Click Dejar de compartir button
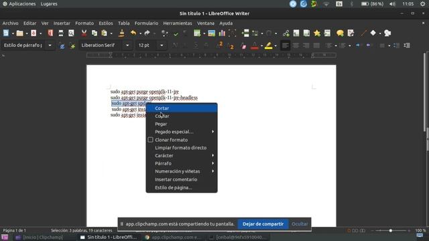 point(263,224)
